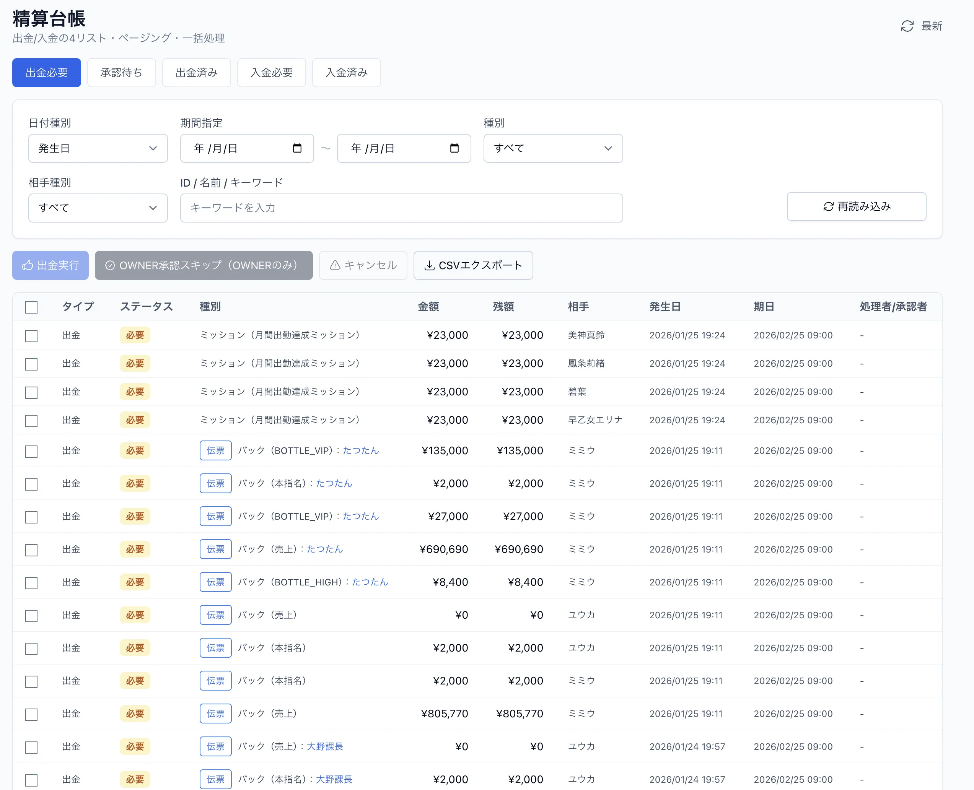The width and height of the screenshot is (974, 790).
Task: Expand the 日付種別 dropdown showing 発生日
Action: click(x=98, y=148)
